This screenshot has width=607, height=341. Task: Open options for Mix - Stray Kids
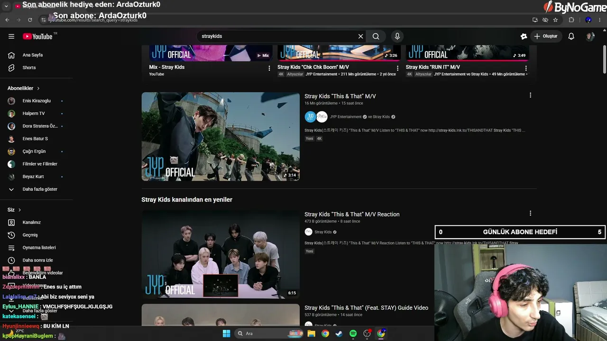point(269,68)
